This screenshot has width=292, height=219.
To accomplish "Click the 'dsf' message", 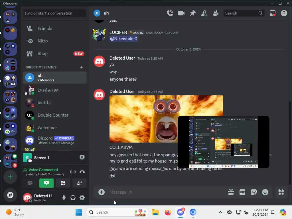I will (112, 176).
